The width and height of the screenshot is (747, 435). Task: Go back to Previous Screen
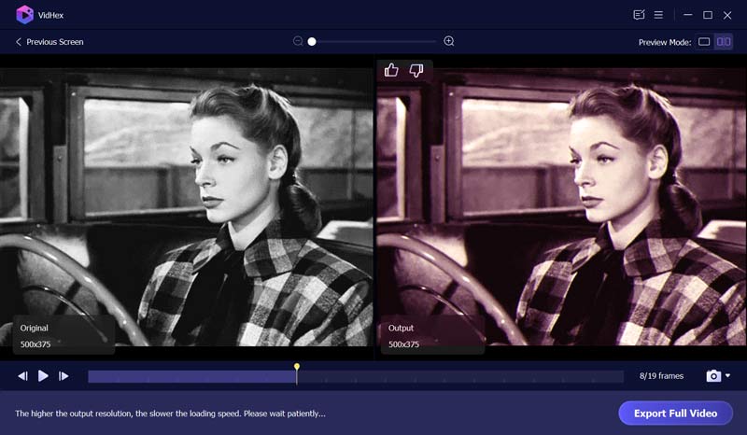[x=49, y=42]
